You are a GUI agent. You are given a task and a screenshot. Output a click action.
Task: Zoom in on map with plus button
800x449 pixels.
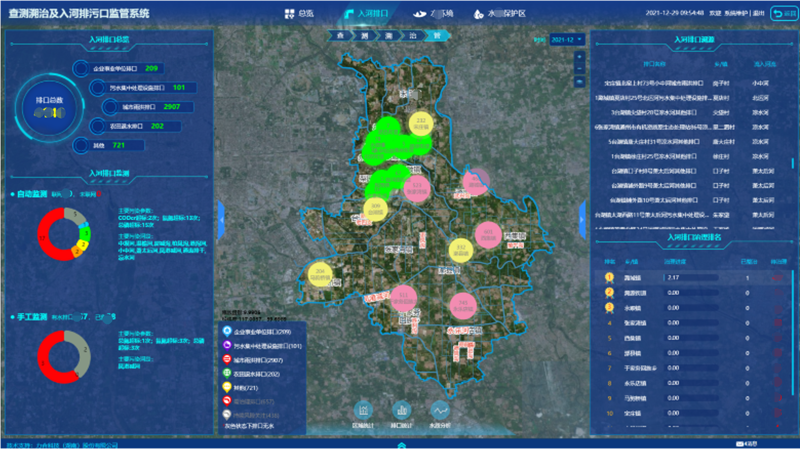coord(579,57)
